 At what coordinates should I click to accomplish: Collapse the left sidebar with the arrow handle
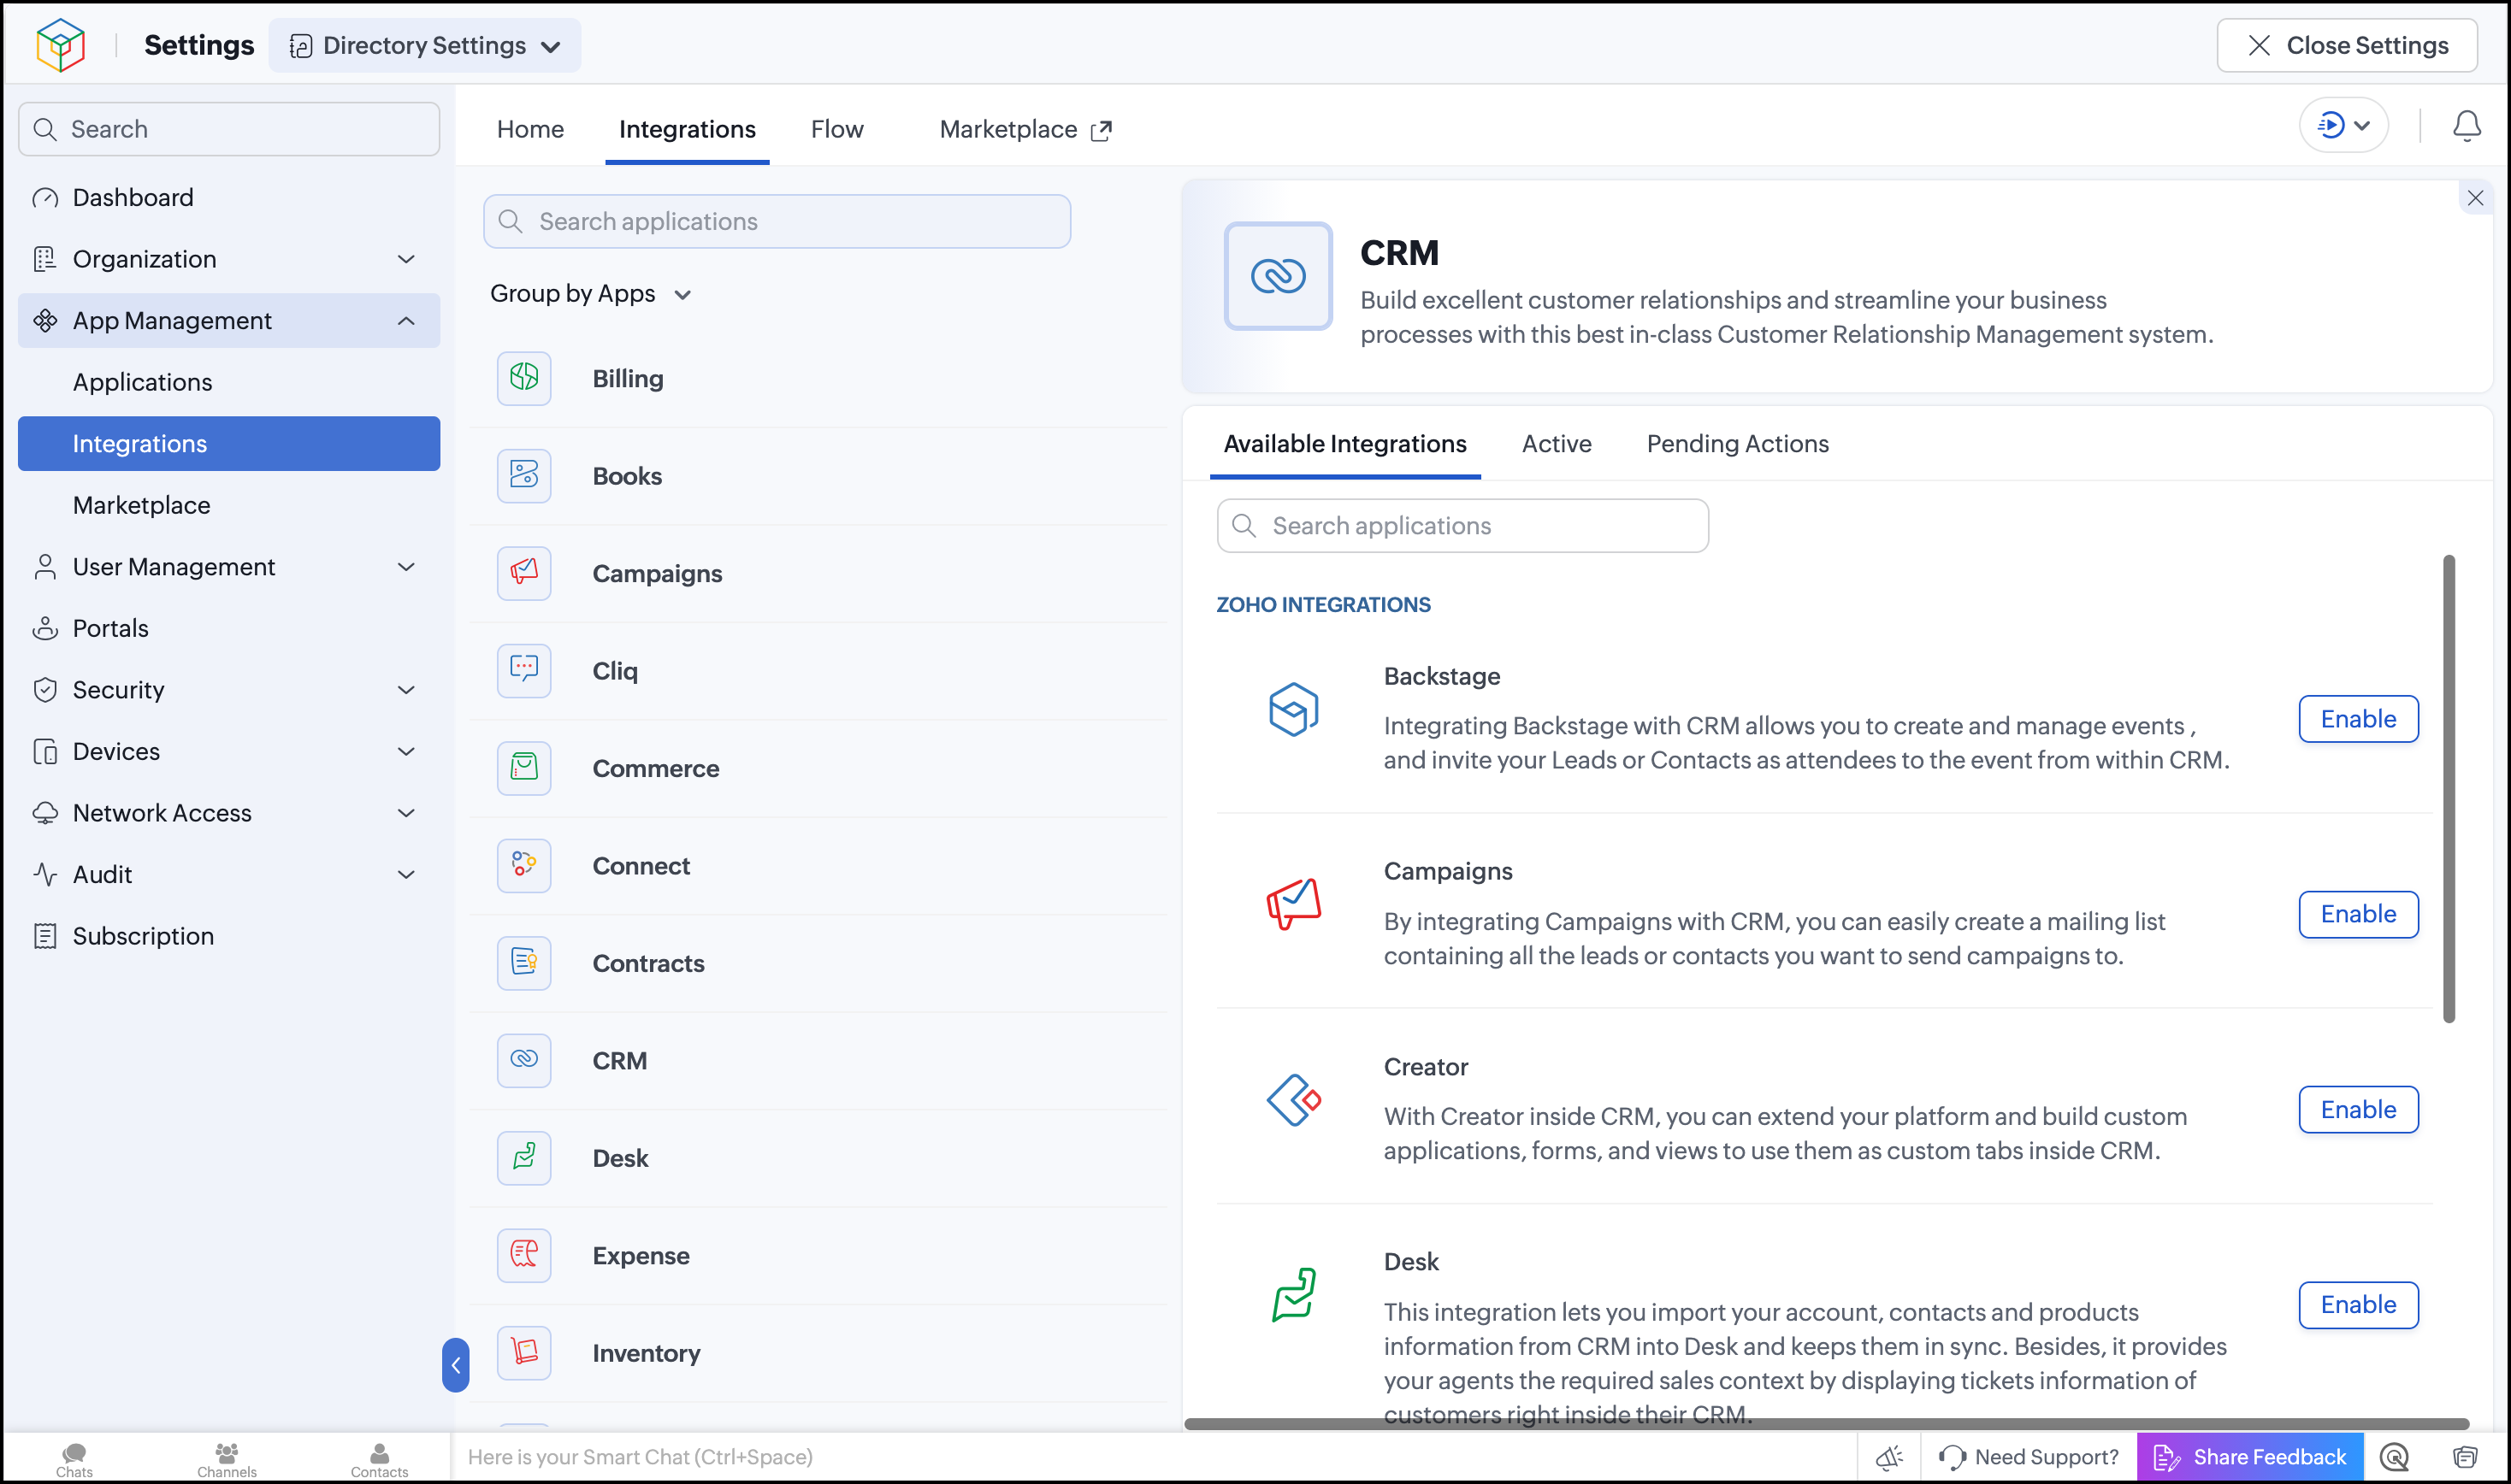(x=455, y=1365)
